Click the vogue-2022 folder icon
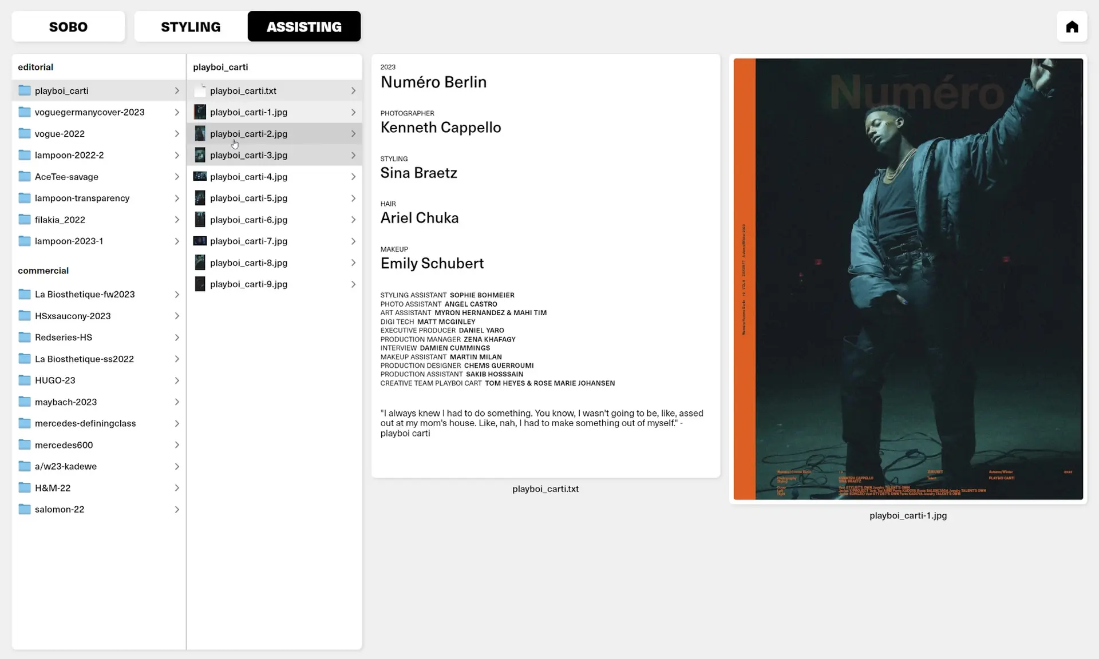Image resolution: width=1099 pixels, height=659 pixels. [25, 133]
